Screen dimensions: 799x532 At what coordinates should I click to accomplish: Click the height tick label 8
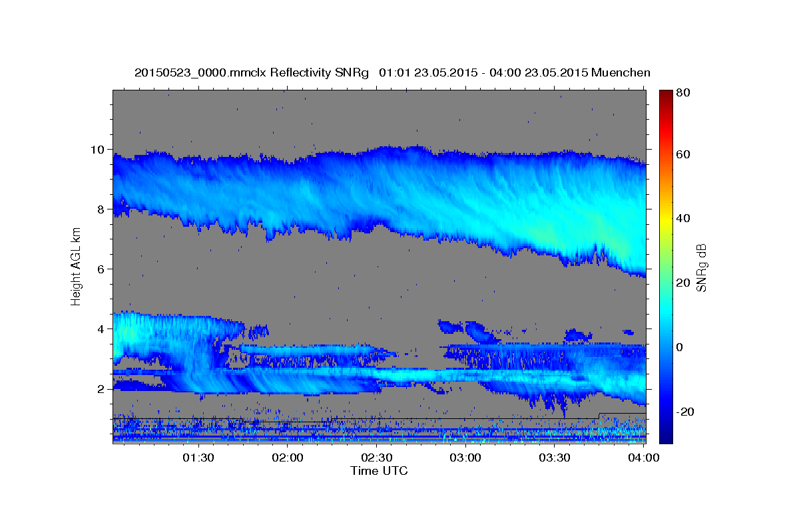pos(103,209)
